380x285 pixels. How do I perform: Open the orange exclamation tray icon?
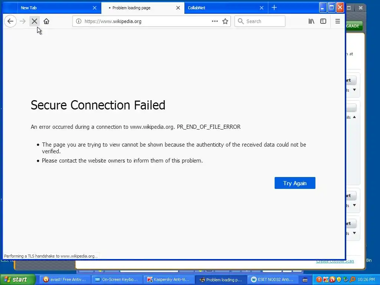point(319,280)
